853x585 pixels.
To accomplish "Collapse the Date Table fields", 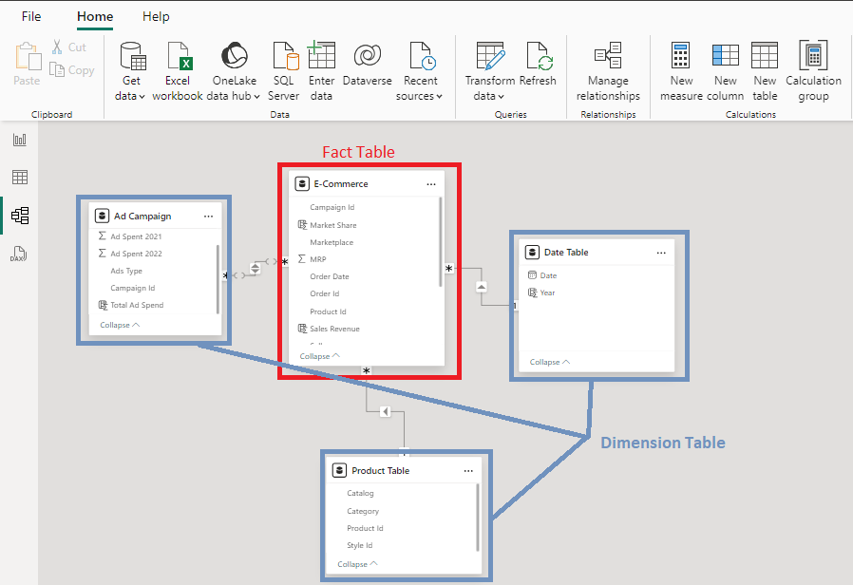I will point(547,361).
